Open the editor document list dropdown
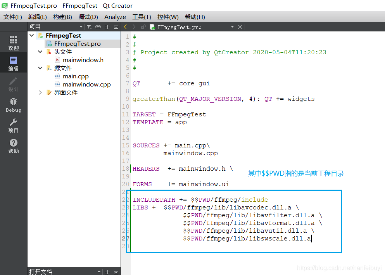 [232, 27]
